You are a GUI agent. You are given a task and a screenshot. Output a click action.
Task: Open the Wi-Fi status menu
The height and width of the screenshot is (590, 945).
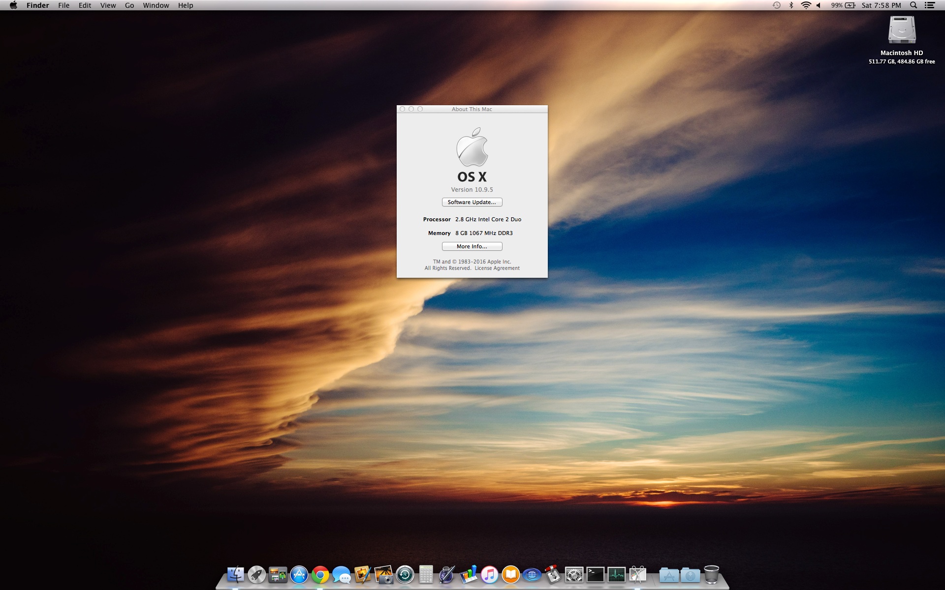[x=806, y=5]
